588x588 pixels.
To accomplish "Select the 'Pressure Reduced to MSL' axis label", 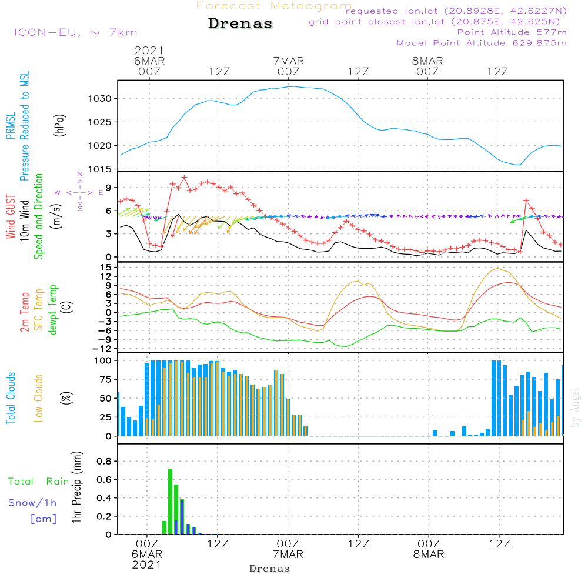I will point(24,126).
